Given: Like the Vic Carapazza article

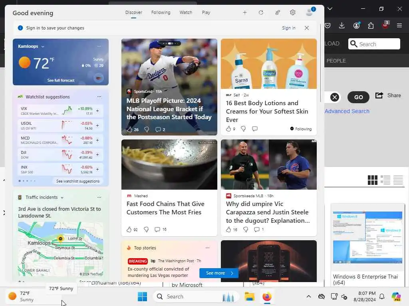Looking at the screenshot, I should pyautogui.click(x=228, y=229).
